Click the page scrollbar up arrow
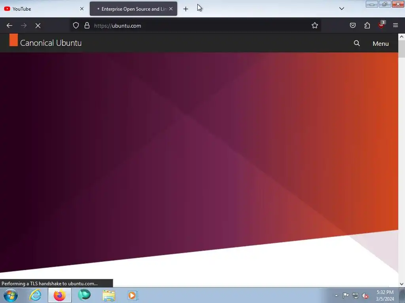Image resolution: width=405 pixels, height=303 pixels. click(401, 37)
